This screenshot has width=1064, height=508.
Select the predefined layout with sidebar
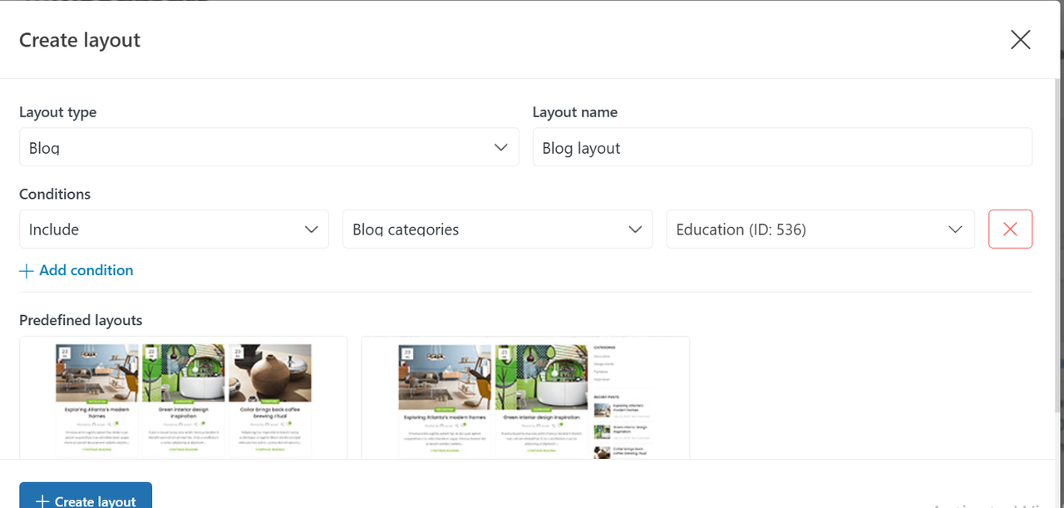(525, 397)
